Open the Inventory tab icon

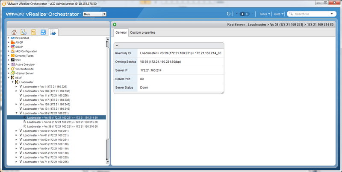tap(53, 32)
